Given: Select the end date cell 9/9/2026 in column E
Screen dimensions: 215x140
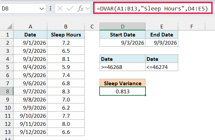Looking at the screenshot, I should [x=162, y=43].
